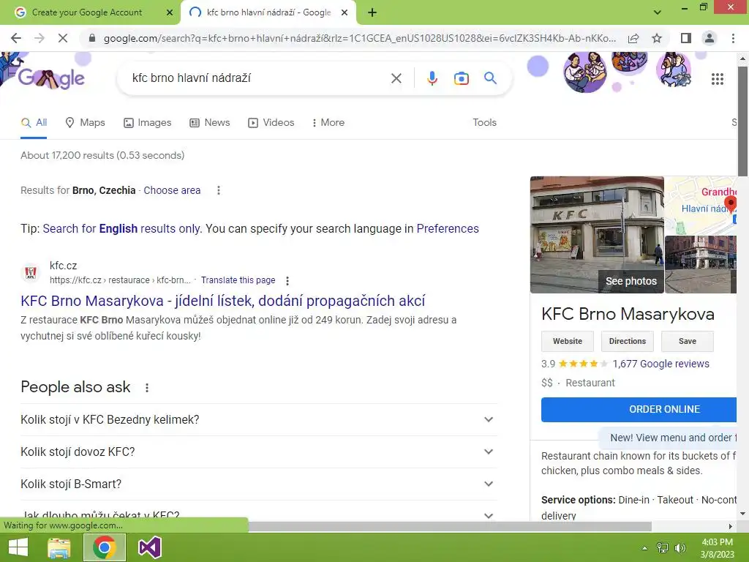Click into the search query field
This screenshot has width=749, height=562.
click(258, 78)
